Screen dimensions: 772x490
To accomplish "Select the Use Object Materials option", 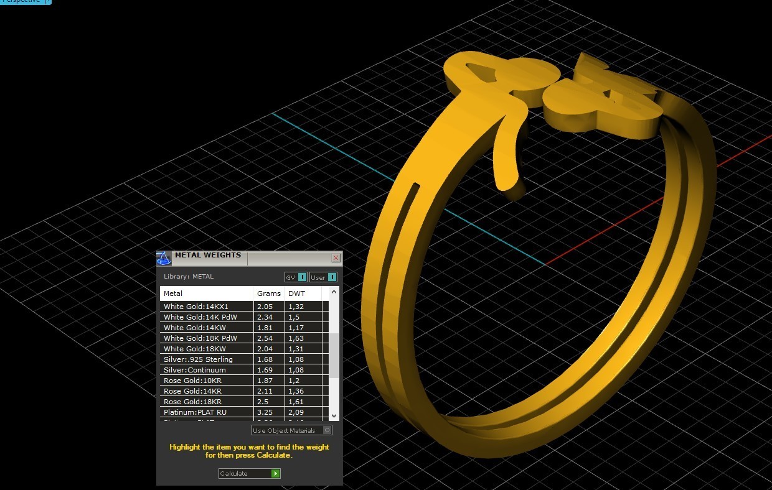I will pyautogui.click(x=291, y=430).
